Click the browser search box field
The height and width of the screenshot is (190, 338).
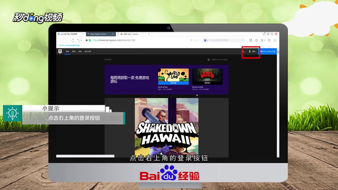coord(224,40)
